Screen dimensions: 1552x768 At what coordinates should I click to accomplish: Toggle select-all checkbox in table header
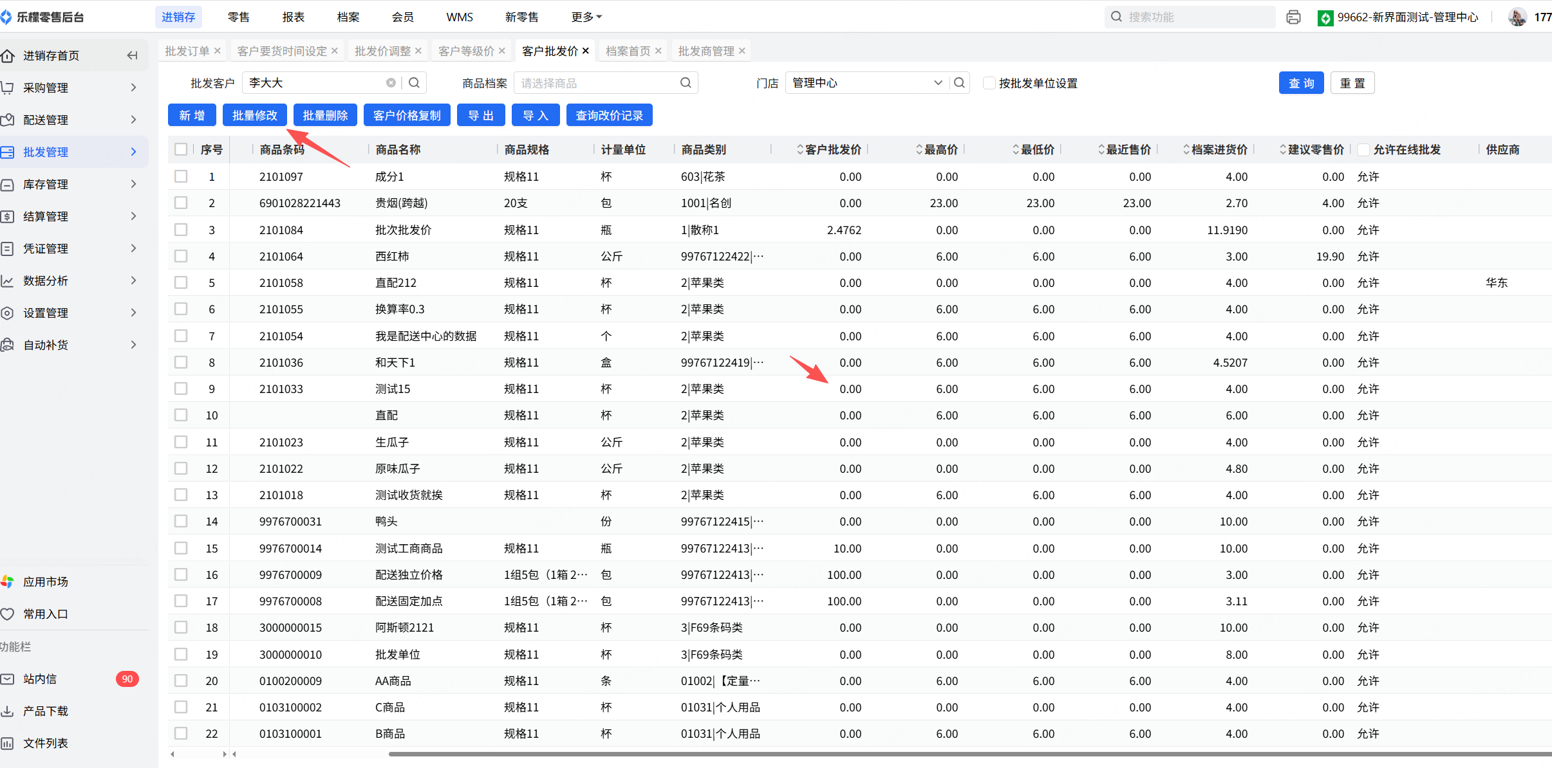pos(181,149)
